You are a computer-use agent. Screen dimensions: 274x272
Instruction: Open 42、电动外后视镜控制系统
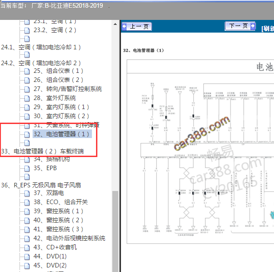click(69, 239)
